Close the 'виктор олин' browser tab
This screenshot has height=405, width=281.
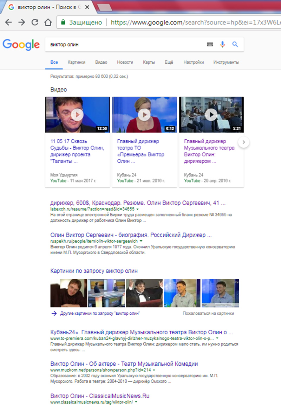point(87,7)
